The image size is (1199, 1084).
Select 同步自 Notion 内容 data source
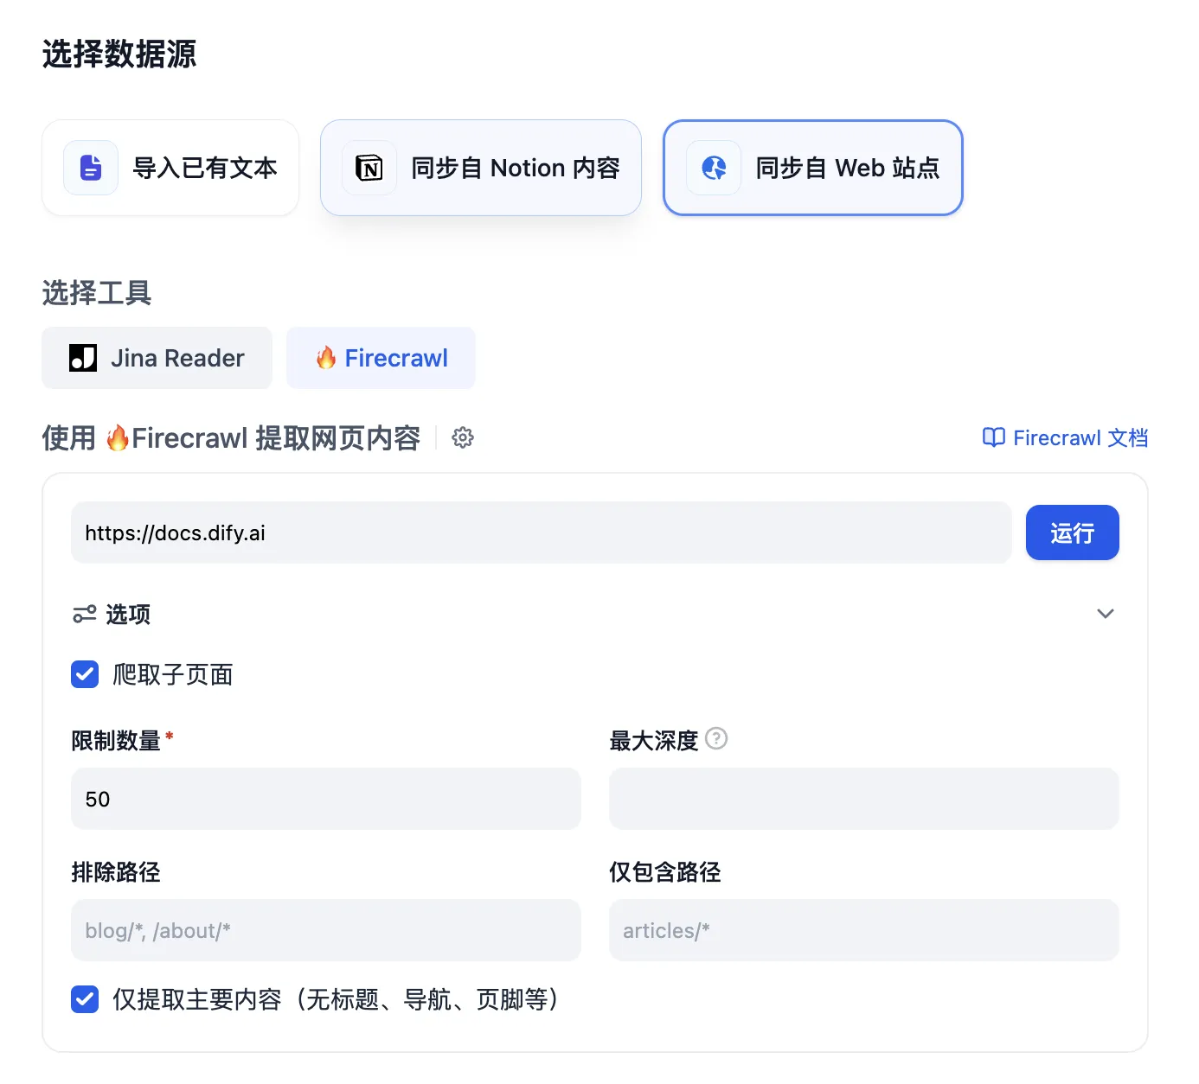point(481,168)
